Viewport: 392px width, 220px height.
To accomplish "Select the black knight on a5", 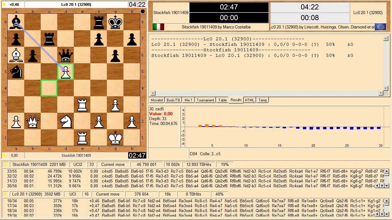I will pos(16,72).
